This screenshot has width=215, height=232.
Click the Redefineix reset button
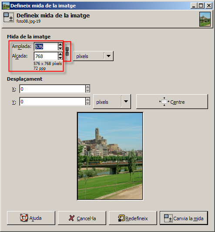pos(133,218)
